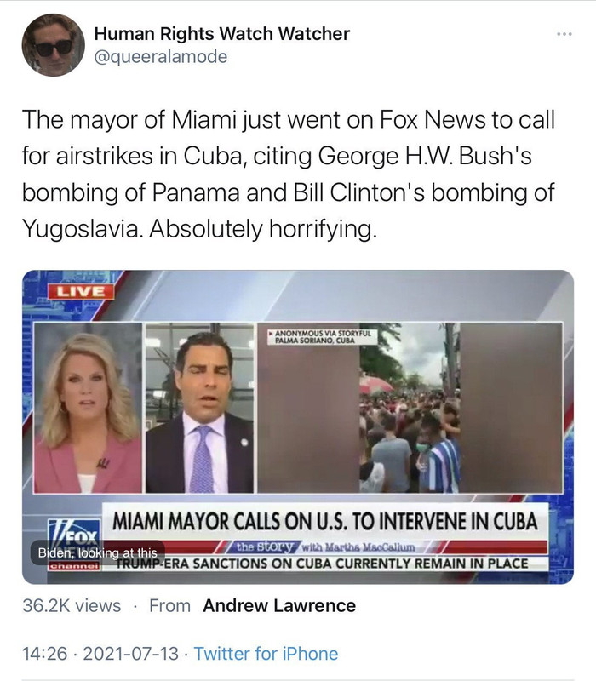Screen dimensions: 596x681
Task: Click the Anonymous via Storyful credit label
Action: coord(323,336)
